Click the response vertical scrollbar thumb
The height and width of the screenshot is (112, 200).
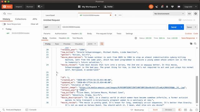(x=197, y=89)
